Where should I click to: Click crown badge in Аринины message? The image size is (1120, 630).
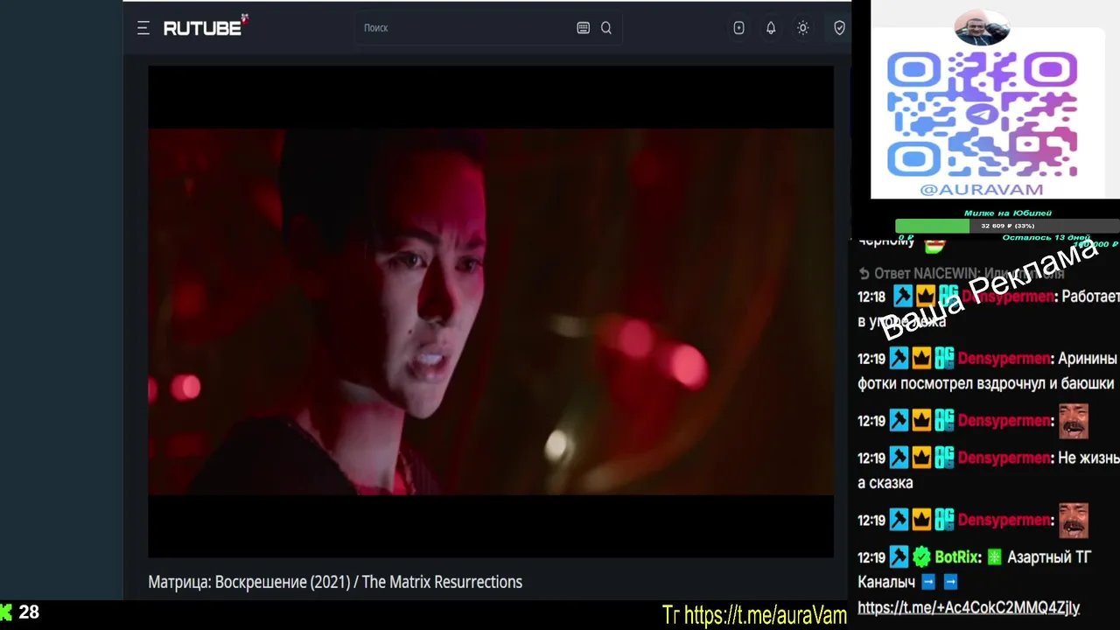coord(921,358)
